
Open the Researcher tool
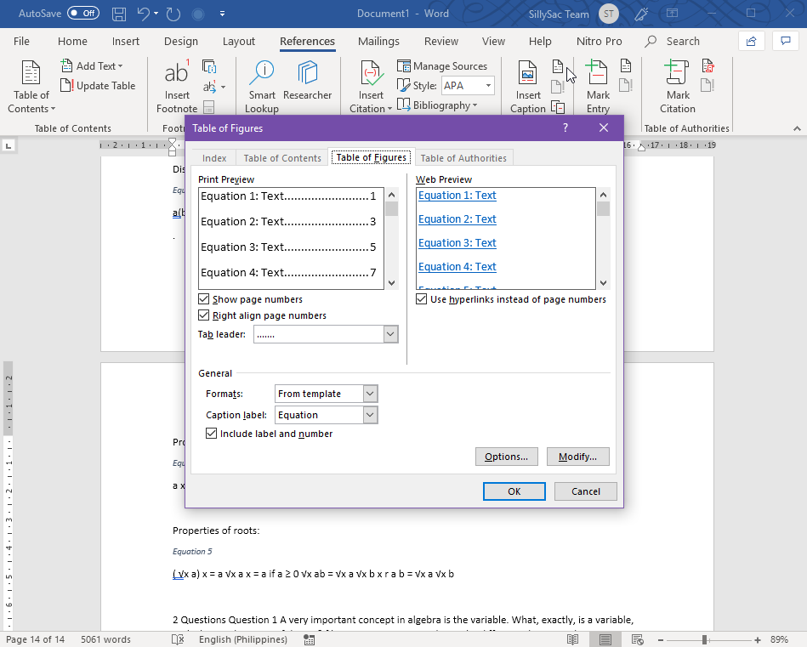[307, 75]
